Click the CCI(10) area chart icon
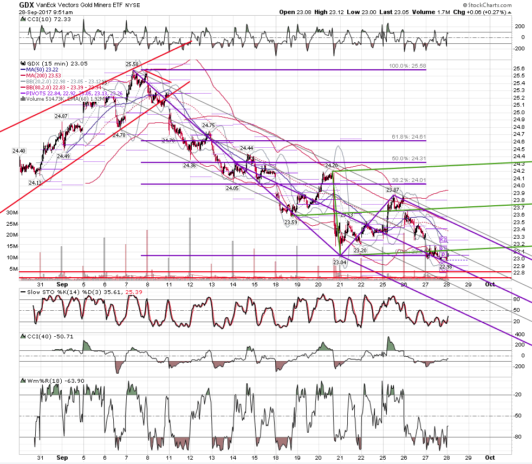Image resolution: width=532 pixels, height=464 pixels. 23,19
